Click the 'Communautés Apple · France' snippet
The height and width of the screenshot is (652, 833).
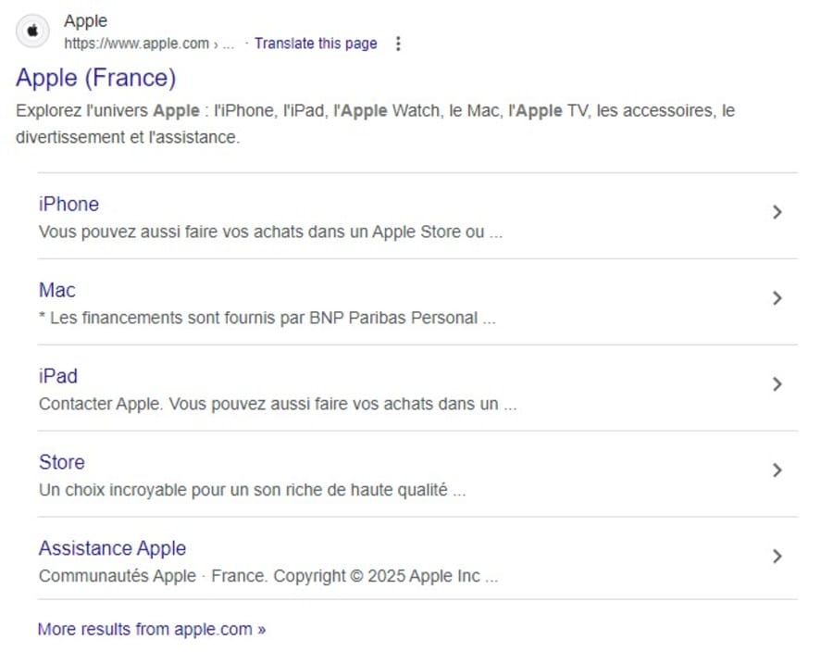[268, 576]
